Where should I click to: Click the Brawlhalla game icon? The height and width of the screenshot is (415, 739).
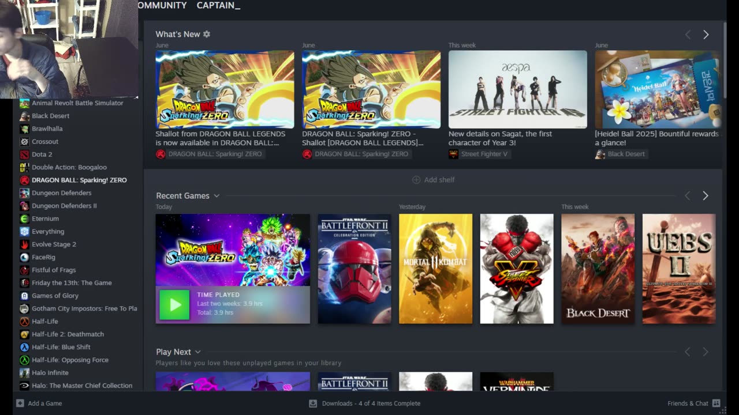[24, 129]
